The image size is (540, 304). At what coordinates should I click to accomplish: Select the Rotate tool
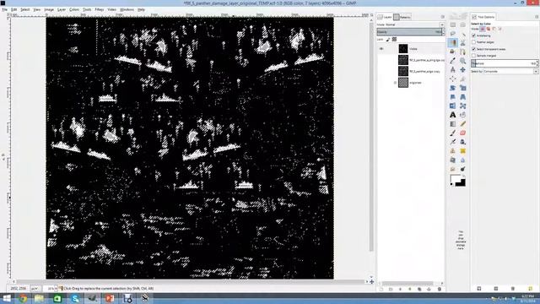pos(453,88)
